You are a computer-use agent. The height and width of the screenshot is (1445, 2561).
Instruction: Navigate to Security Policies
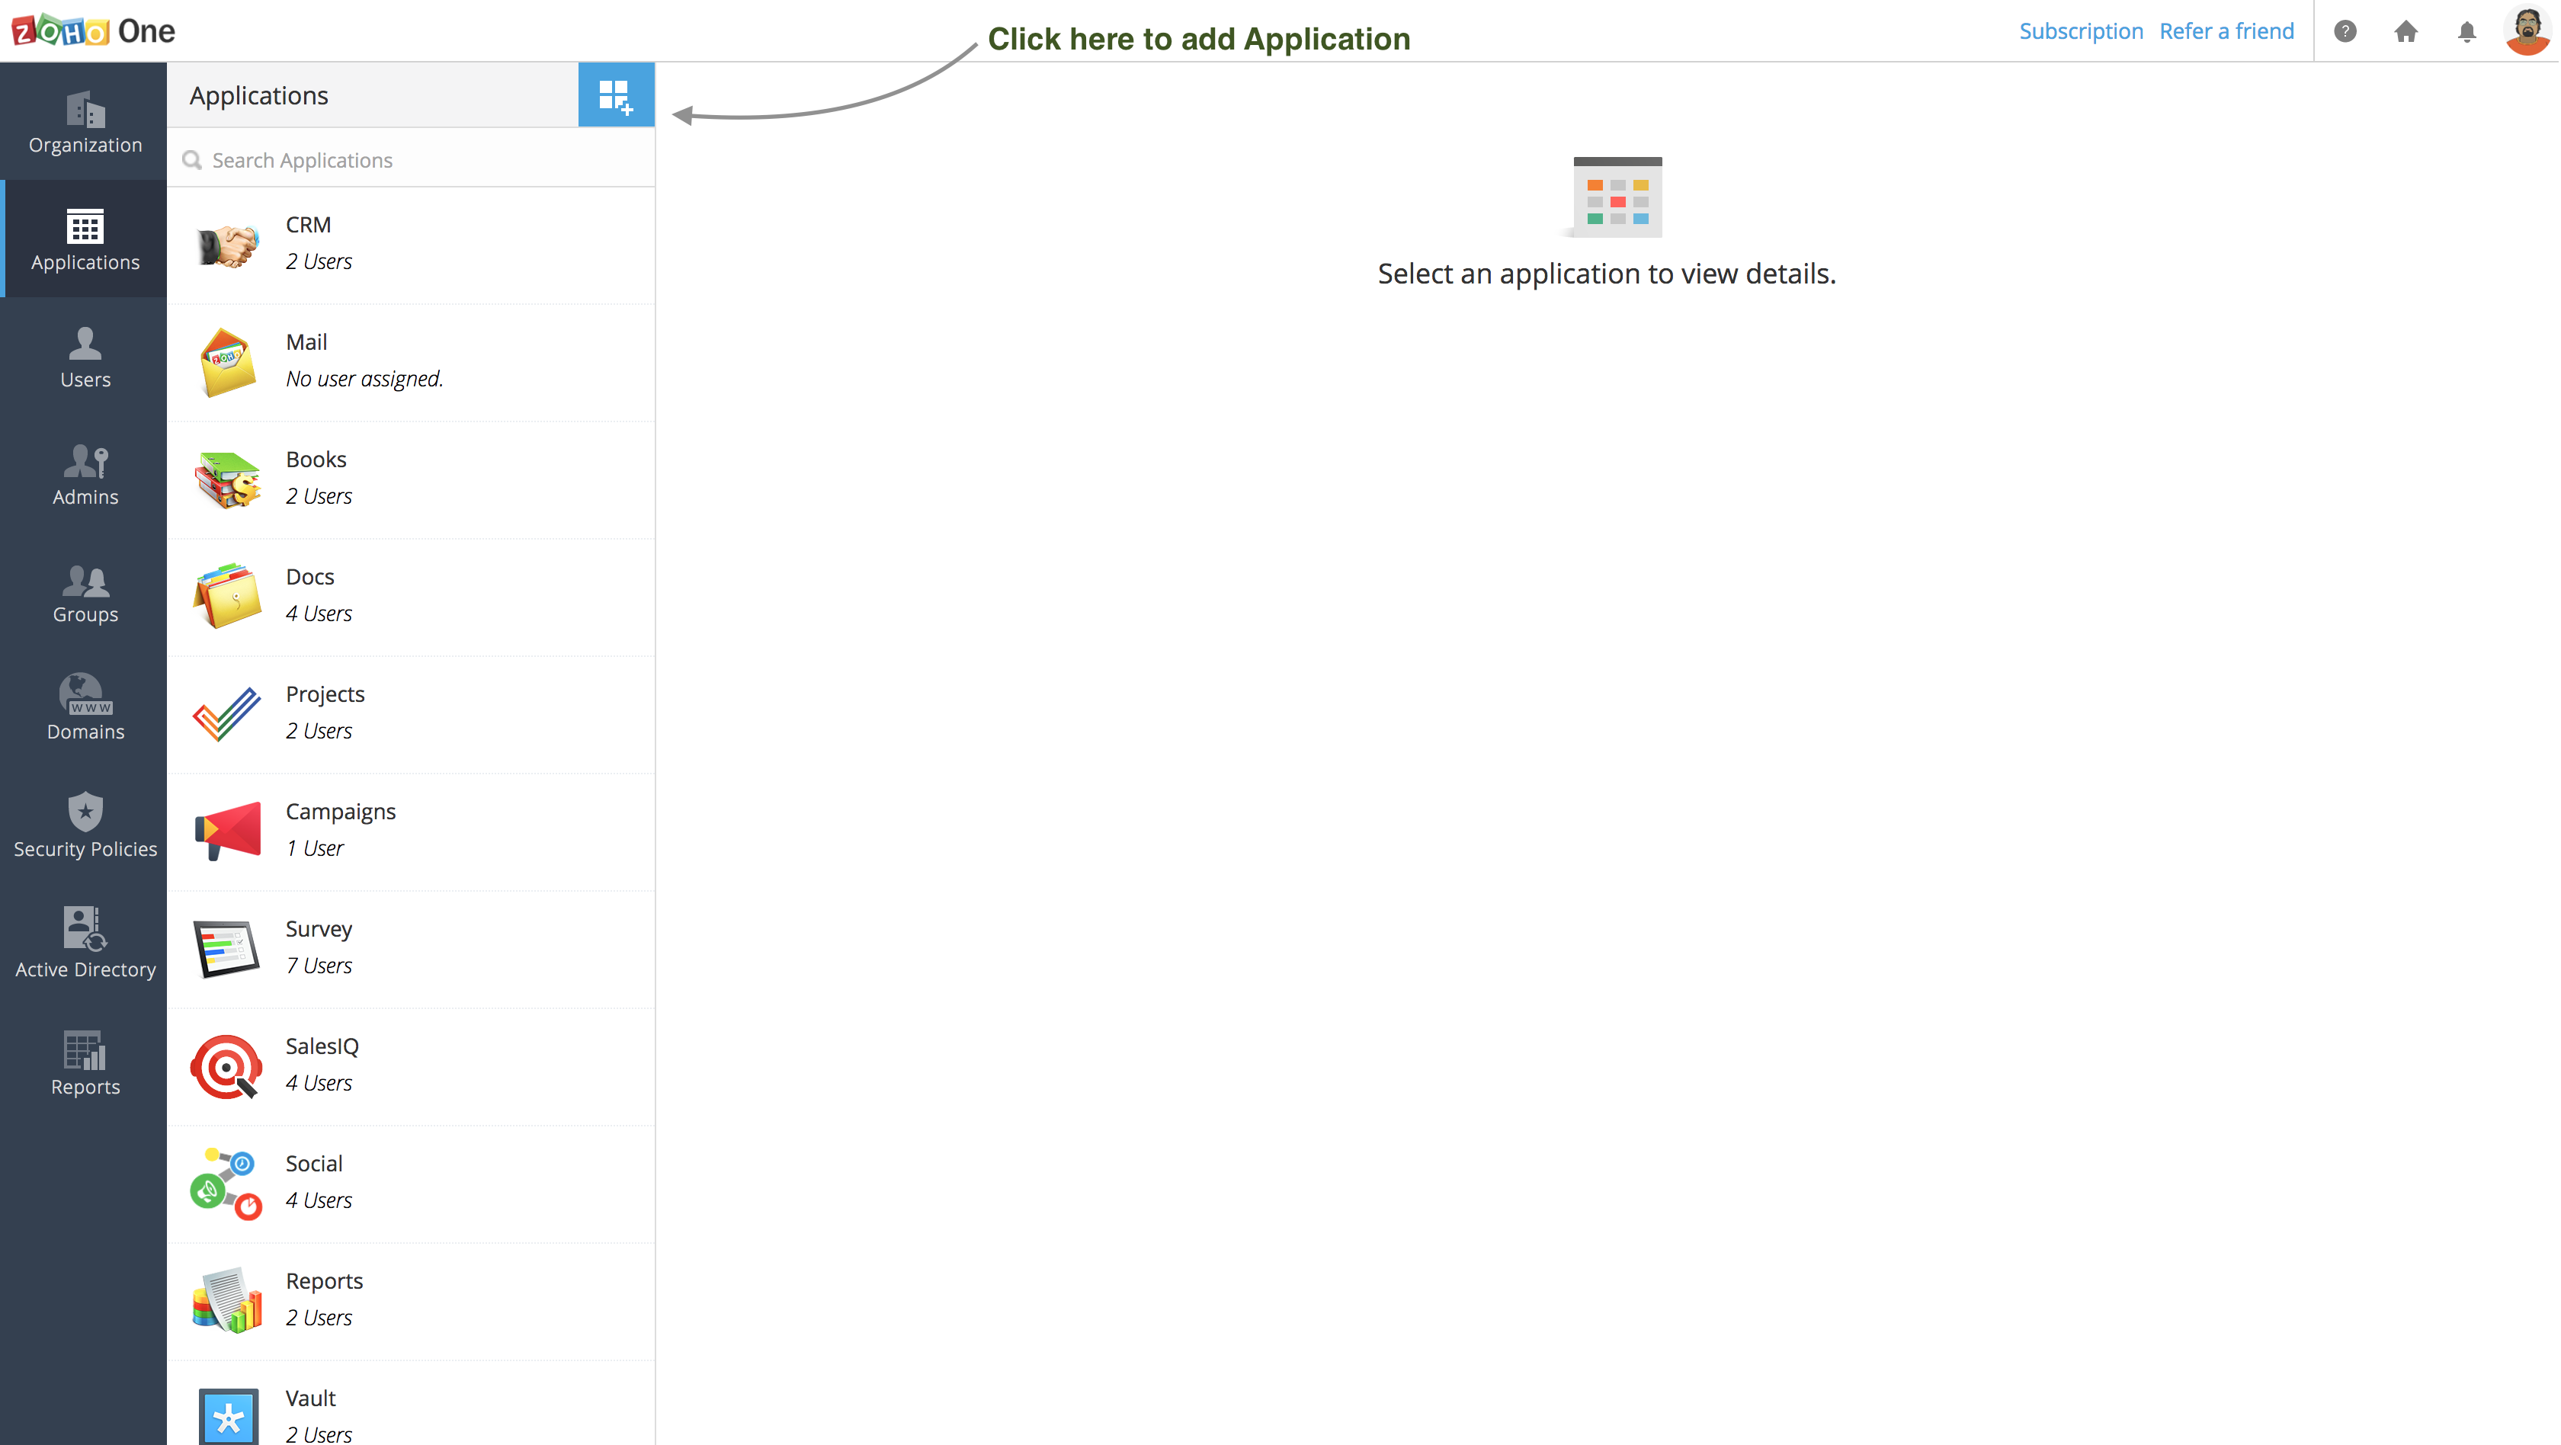tap(85, 826)
